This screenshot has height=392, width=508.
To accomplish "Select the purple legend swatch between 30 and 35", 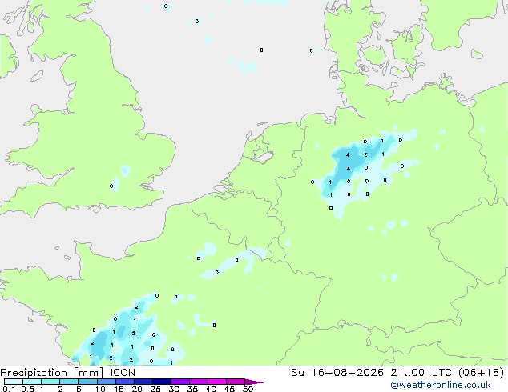I will point(180,382).
